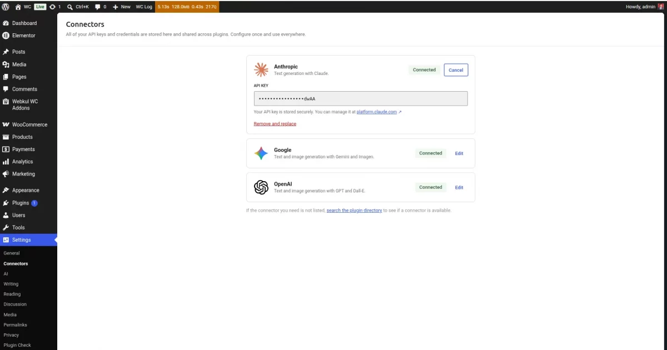This screenshot has width=667, height=350.
Task: Open search the plugin directory link
Action: (x=354, y=211)
